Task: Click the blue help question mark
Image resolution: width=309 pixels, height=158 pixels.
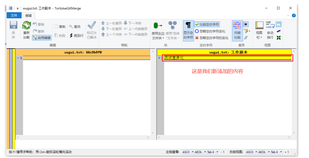Action: (x=294, y=15)
